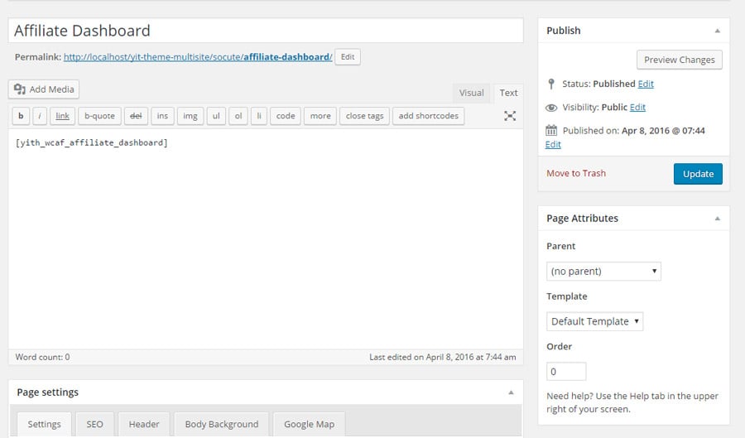Collapse the Page Attributes panel
The image size is (745, 438).
718,219
